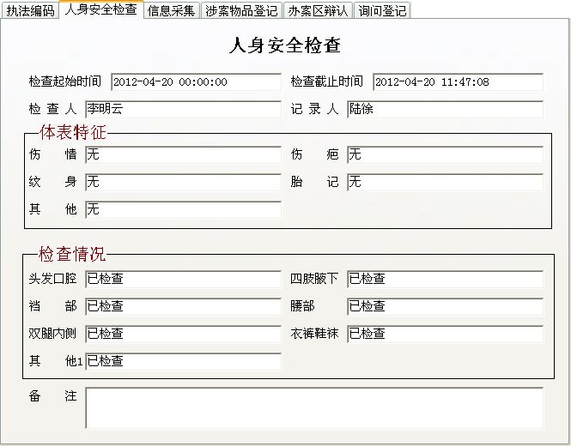Image resolution: width=571 pixels, height=446 pixels.
Task: Switch to the 执法编码 tab
Action: (x=30, y=10)
